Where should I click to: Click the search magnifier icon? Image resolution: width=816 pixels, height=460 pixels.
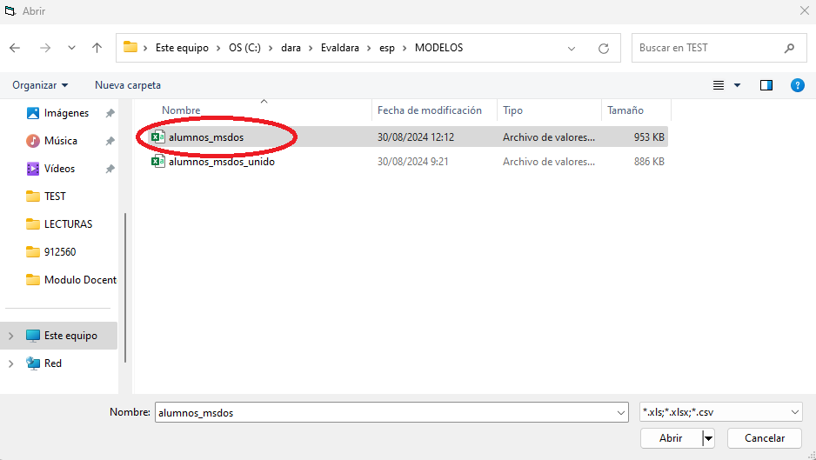click(789, 48)
